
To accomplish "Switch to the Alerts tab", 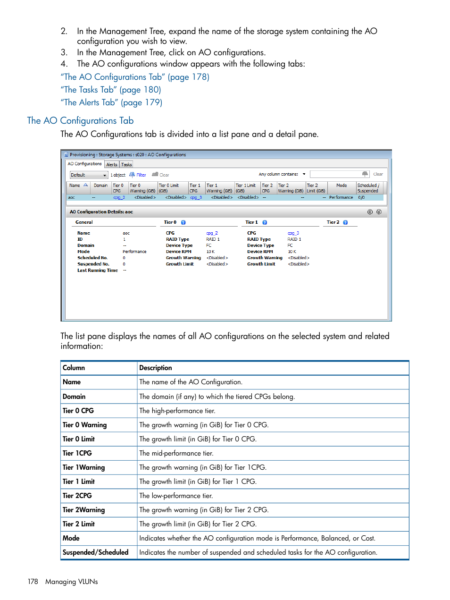I will pyautogui.click(x=112, y=165).
